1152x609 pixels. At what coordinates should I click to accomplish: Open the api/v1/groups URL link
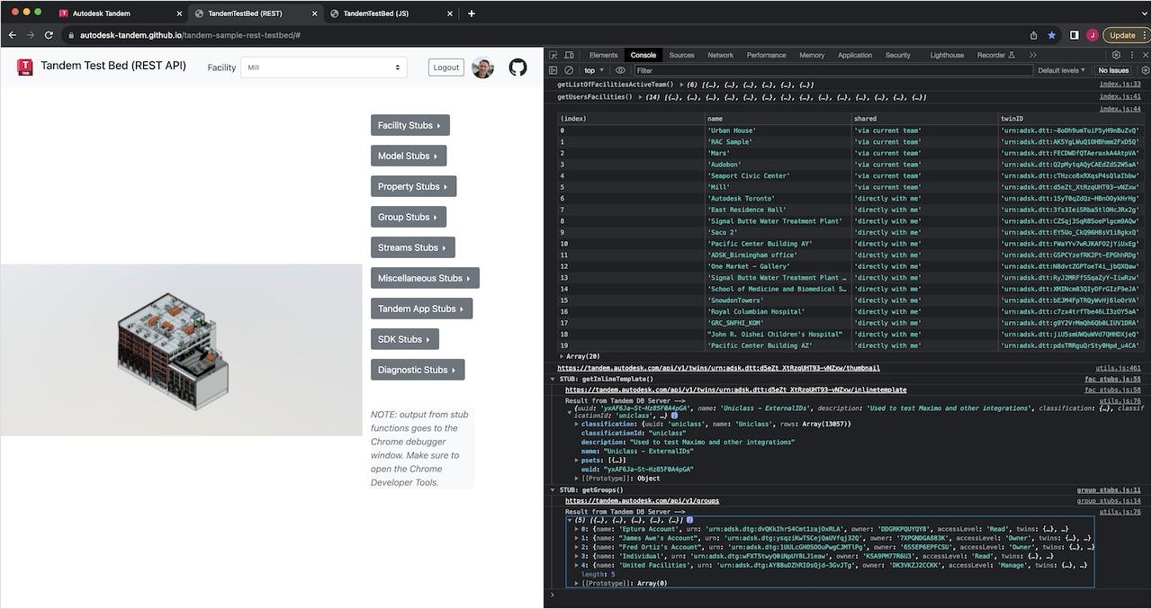click(x=642, y=501)
